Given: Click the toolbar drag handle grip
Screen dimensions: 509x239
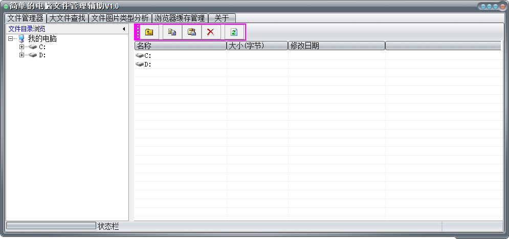Looking at the screenshot, I should 138,32.
